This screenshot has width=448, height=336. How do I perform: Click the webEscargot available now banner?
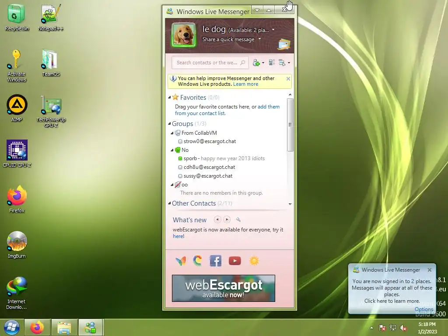[224, 288]
